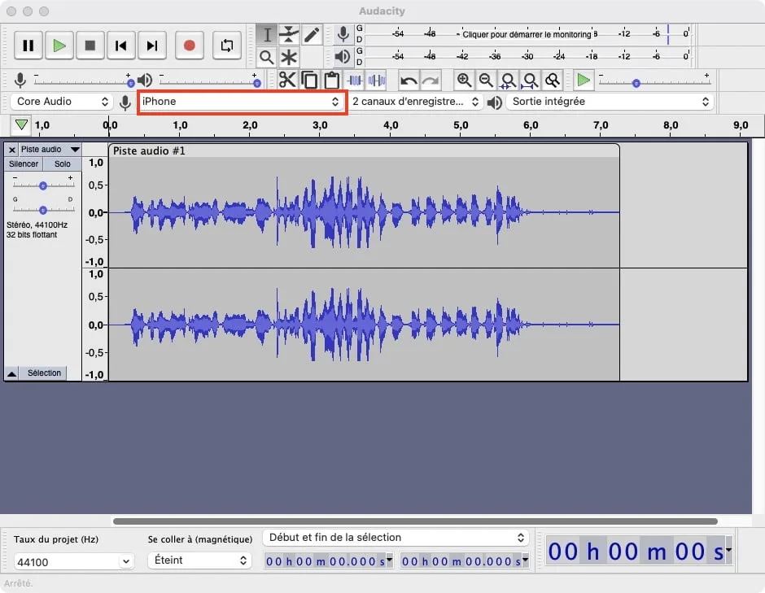Viewport: 765px width, 593px height.
Task: Redo the last undone action
Action: [431, 80]
